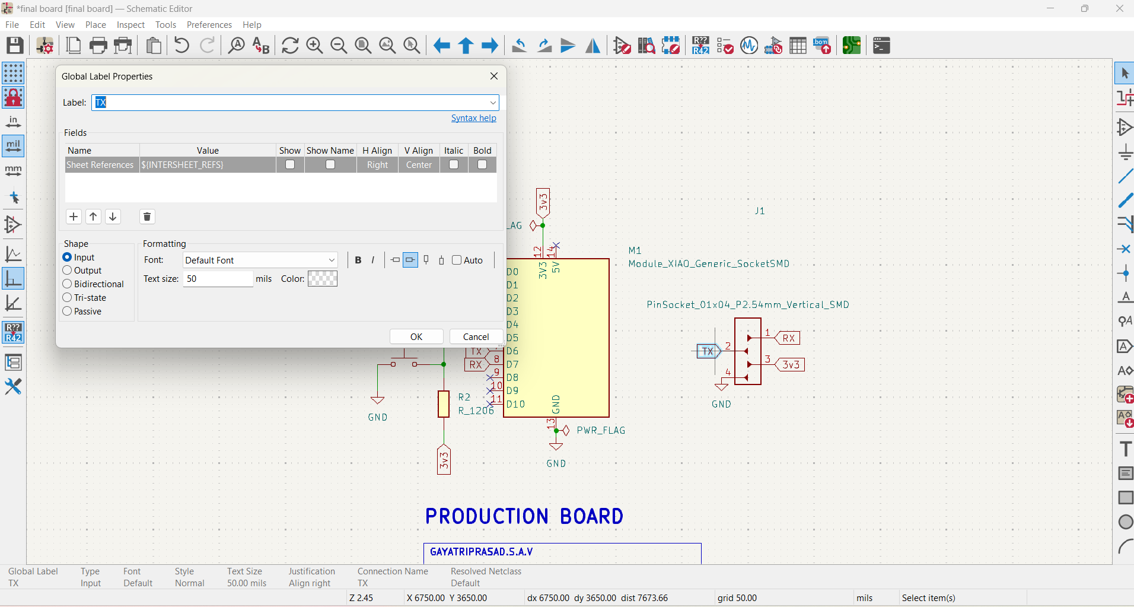Click the Paste clipboard icon

click(154, 45)
